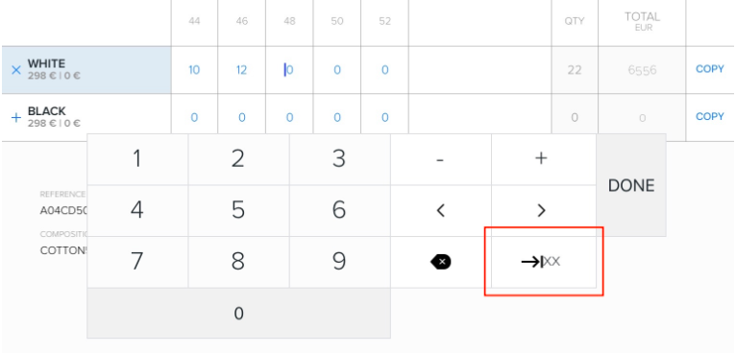Screen dimensions: 736x353
Task: Select WHITE size 52 quantity field
Action: [385, 70]
